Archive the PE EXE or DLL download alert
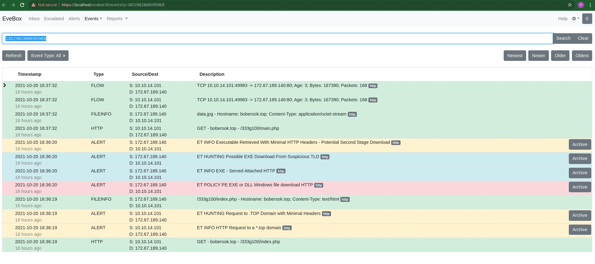595x264 pixels. pyautogui.click(x=580, y=187)
